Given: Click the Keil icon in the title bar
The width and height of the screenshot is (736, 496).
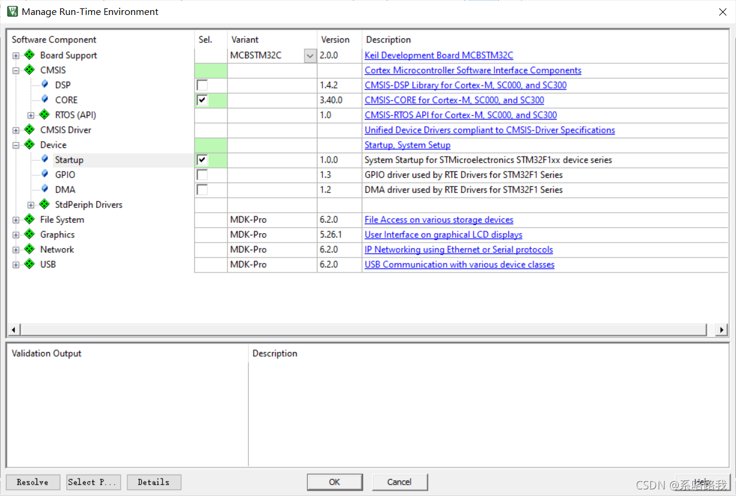Looking at the screenshot, I should pos(12,11).
